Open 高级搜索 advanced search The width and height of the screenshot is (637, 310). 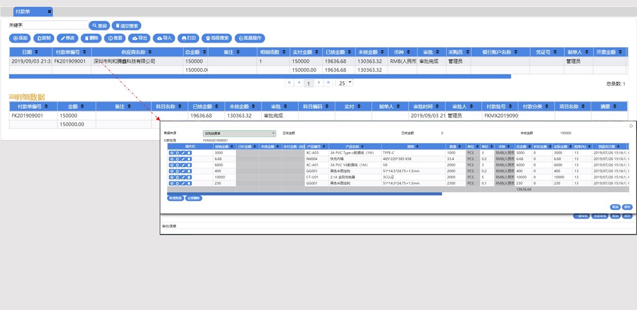tap(216, 38)
